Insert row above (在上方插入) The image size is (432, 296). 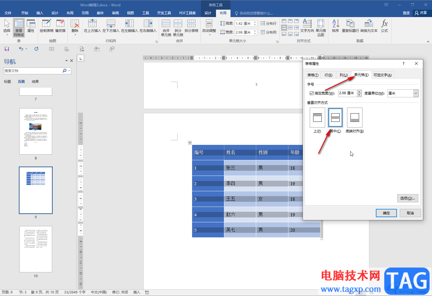click(92, 26)
